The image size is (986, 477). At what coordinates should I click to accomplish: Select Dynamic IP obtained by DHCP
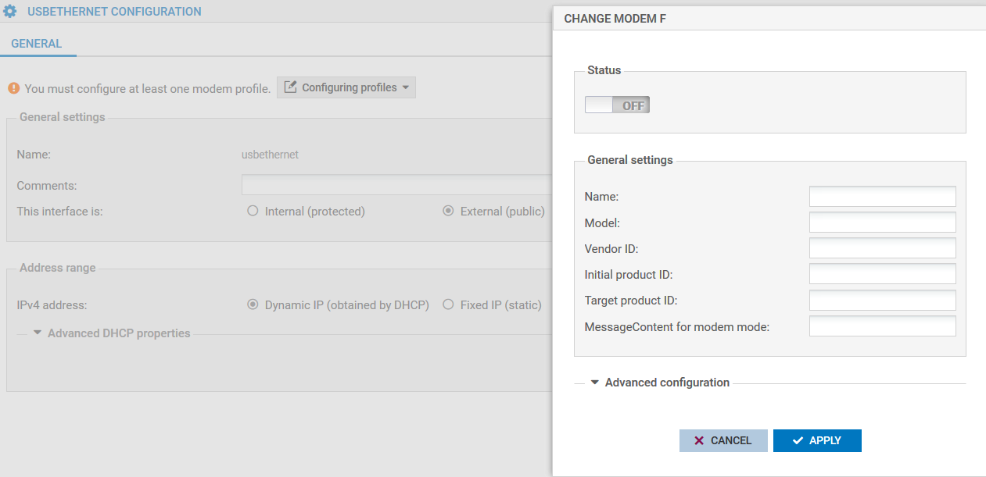click(x=252, y=304)
